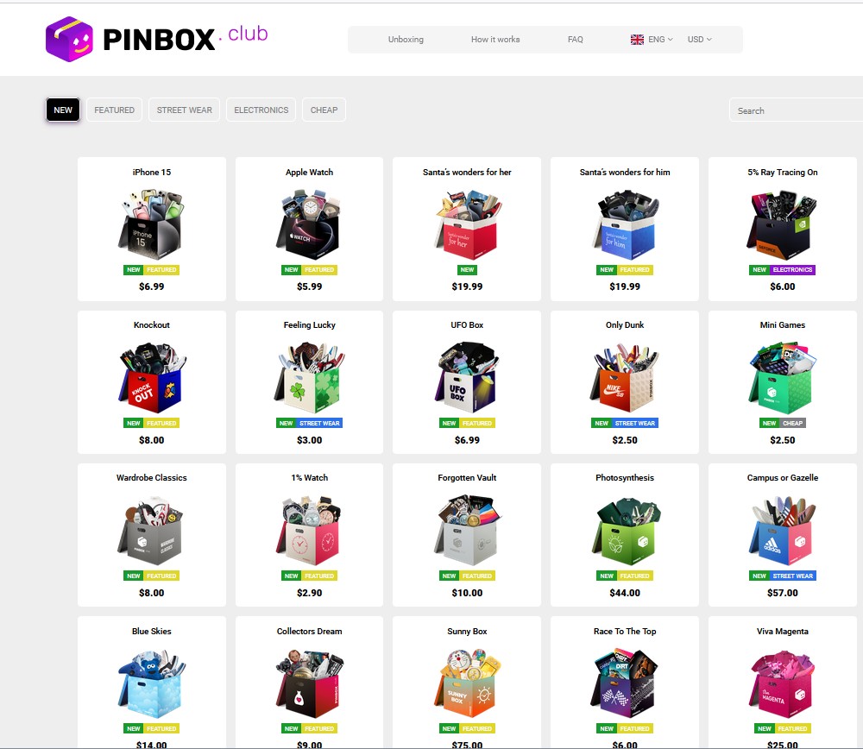Click the UK flag language icon
This screenshot has height=749, width=863.
pyautogui.click(x=637, y=40)
